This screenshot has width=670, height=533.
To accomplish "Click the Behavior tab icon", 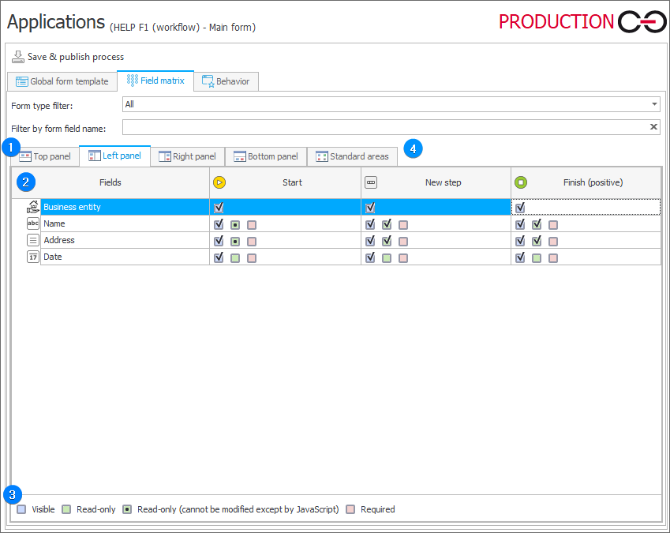I will pos(208,81).
